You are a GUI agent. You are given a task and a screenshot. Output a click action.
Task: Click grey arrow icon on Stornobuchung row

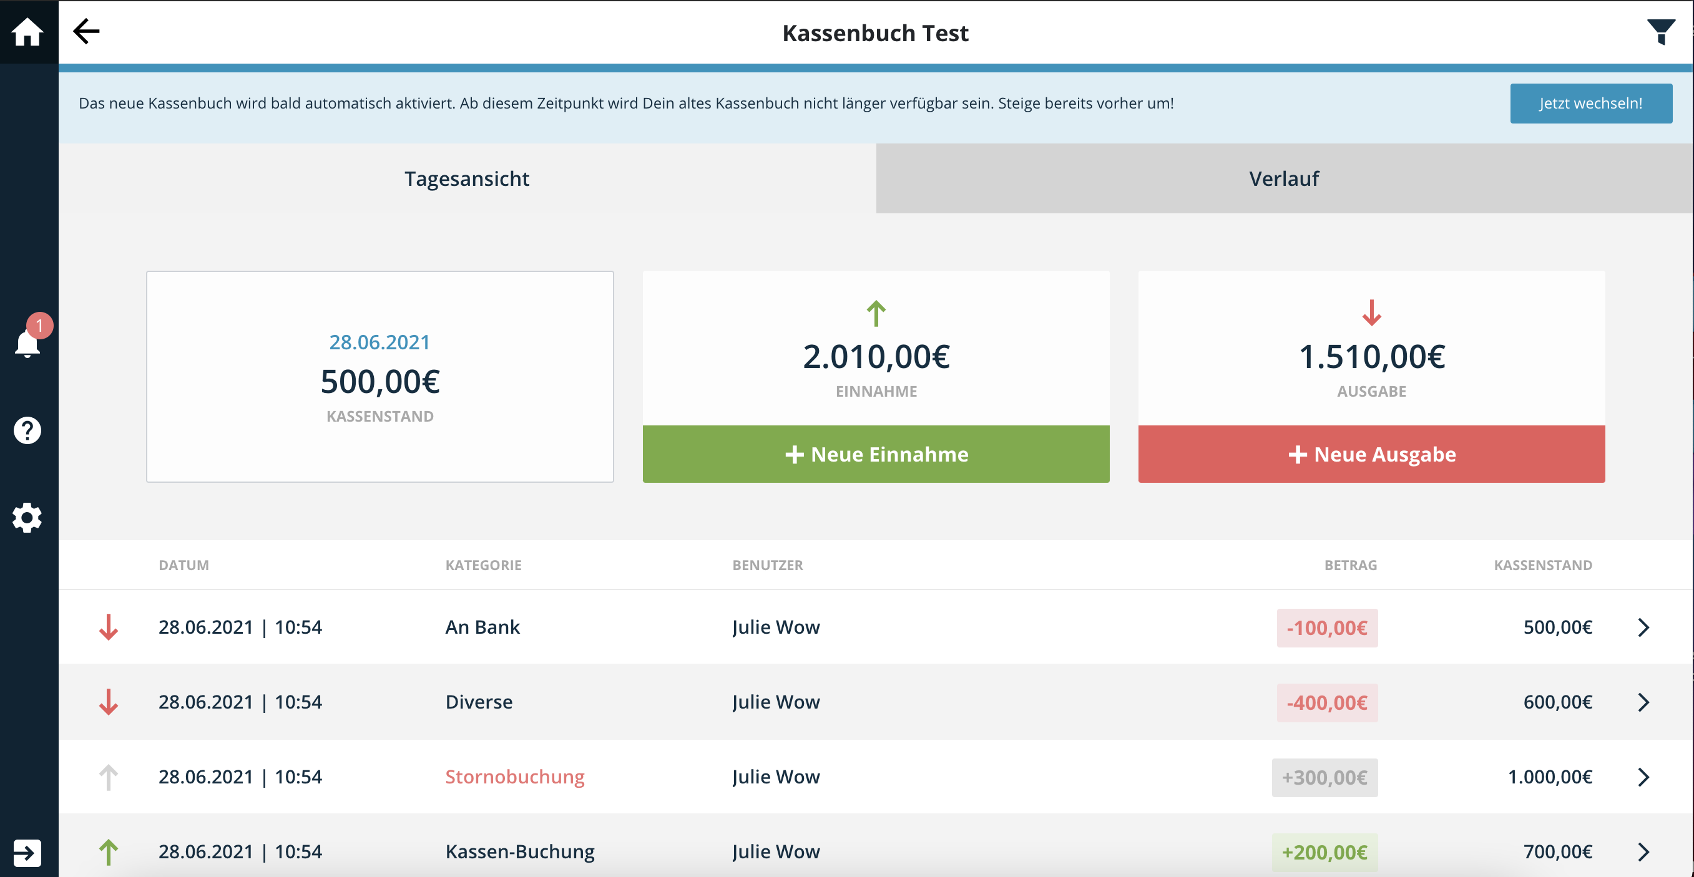click(x=109, y=777)
